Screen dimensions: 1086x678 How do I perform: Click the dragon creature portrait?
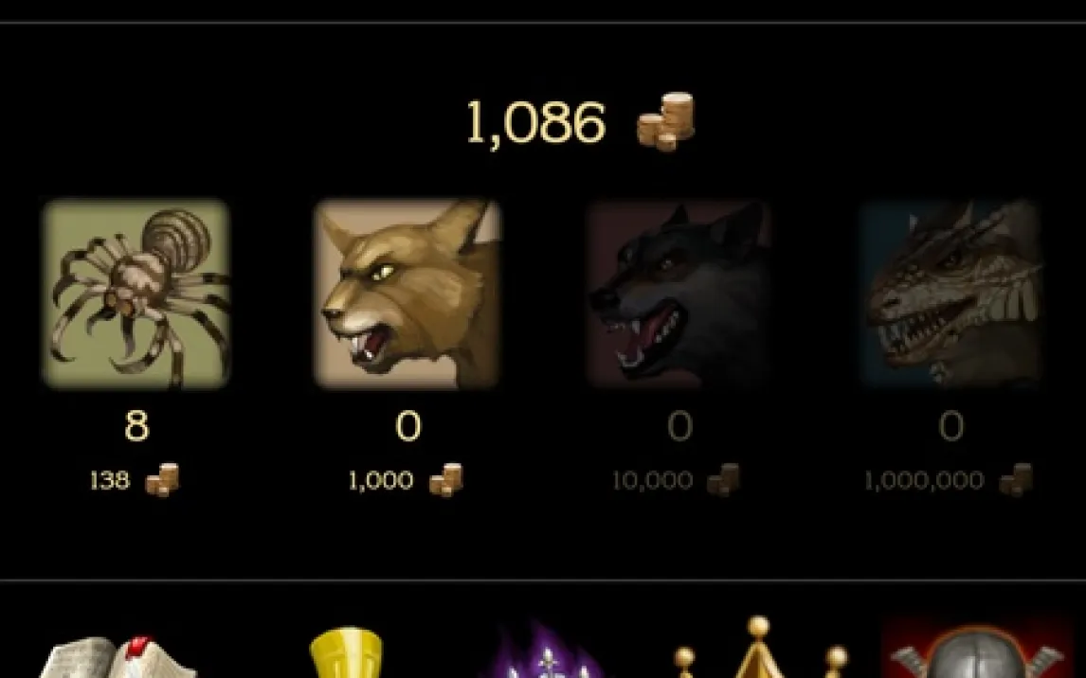point(950,294)
